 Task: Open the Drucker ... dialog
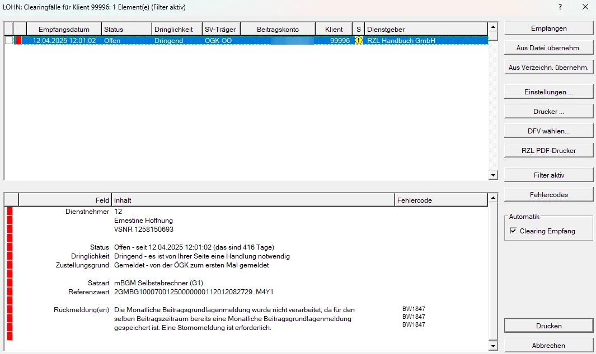pyautogui.click(x=548, y=112)
